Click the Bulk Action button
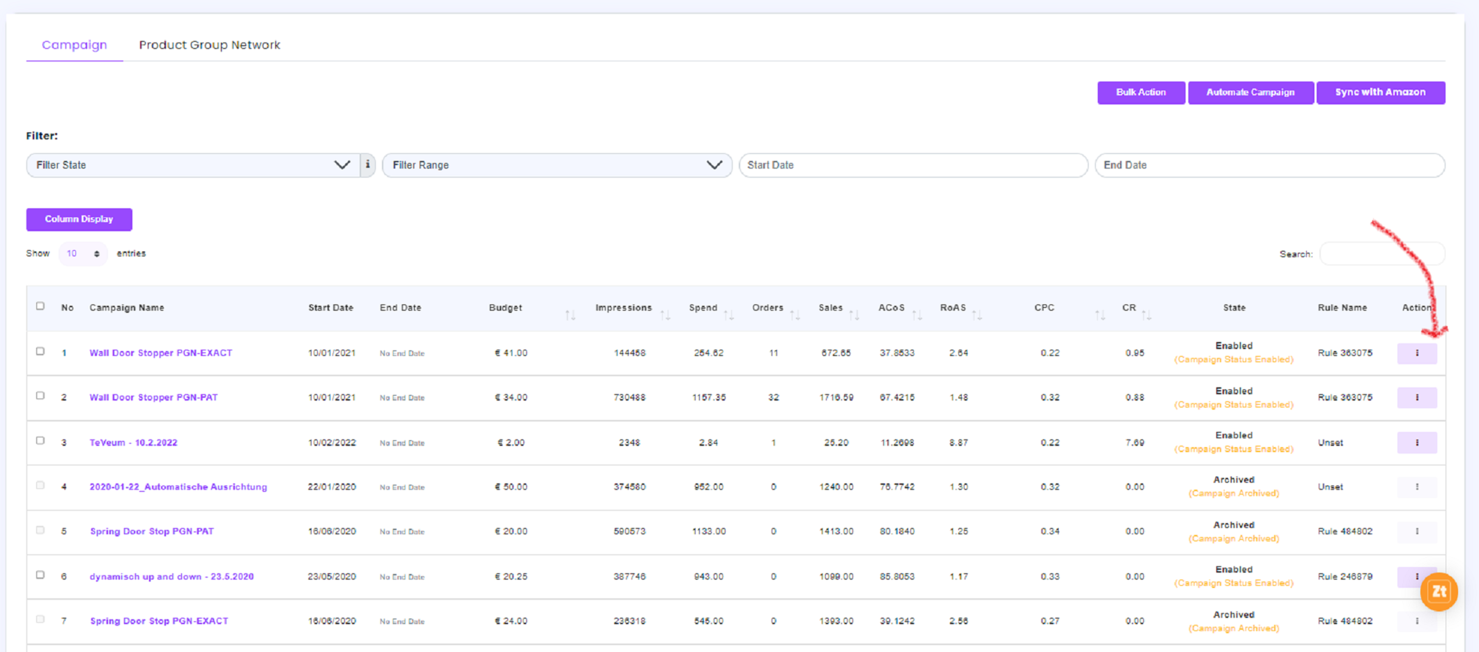This screenshot has height=652, width=1479. pos(1141,92)
